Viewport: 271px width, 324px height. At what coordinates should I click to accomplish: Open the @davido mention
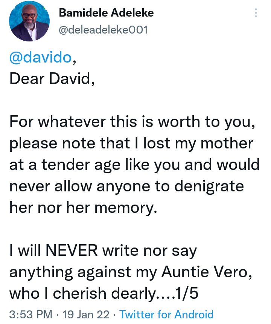pos(40,57)
